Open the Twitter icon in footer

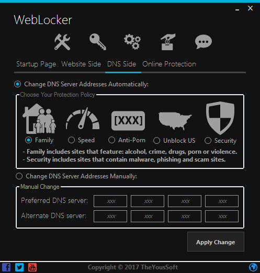(19, 267)
